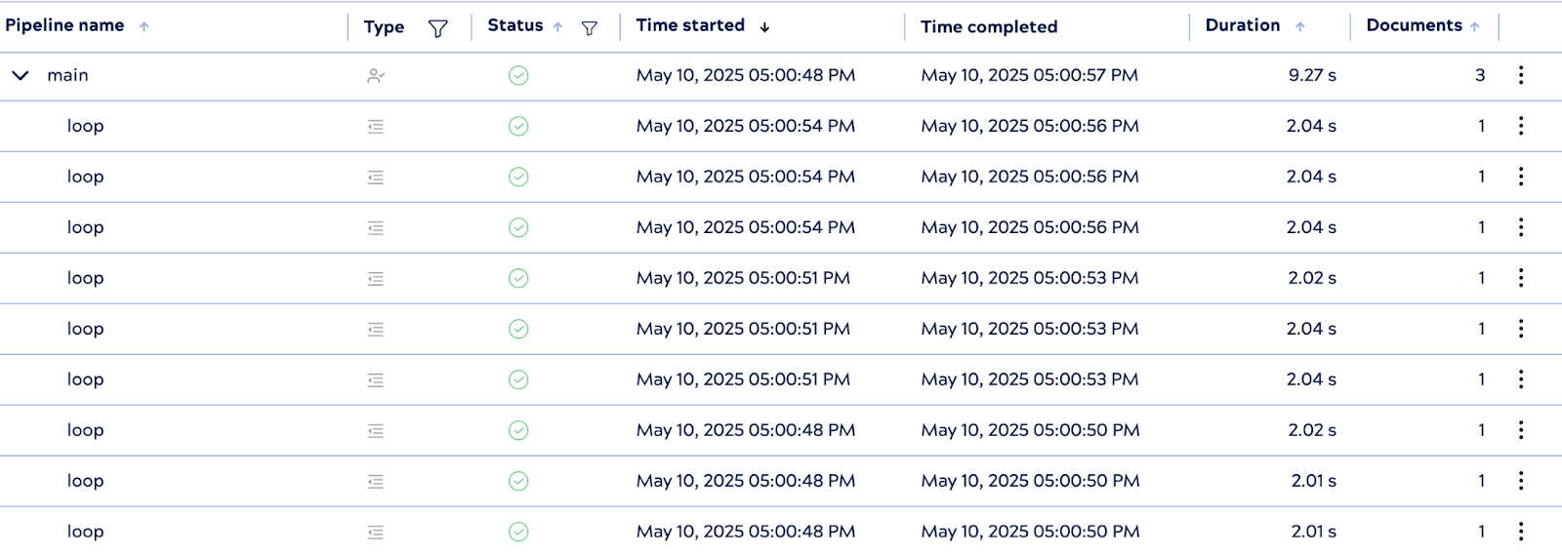Click the sort arrow beside Status

557,27
